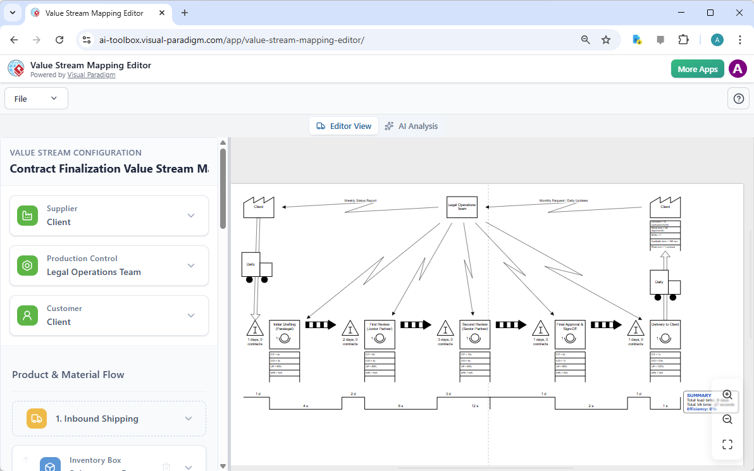Open the account avatar menu

pos(738,68)
